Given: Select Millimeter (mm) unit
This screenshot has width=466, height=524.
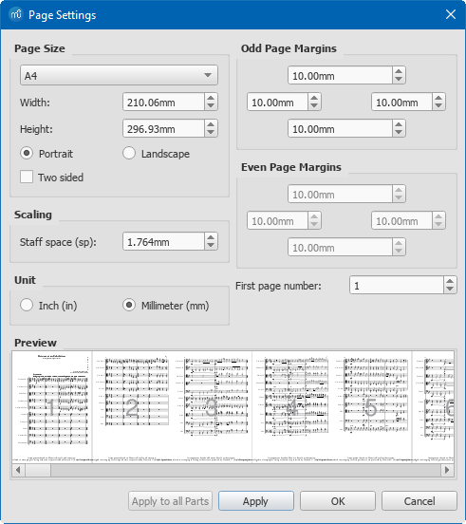Looking at the screenshot, I should [166, 306].
